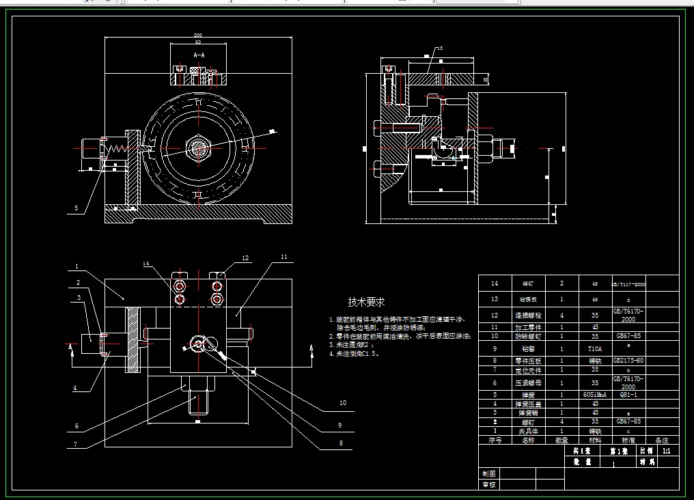This screenshot has height=500, width=694.
Task: Click leader callout 10 at lower right
Action: (343, 402)
